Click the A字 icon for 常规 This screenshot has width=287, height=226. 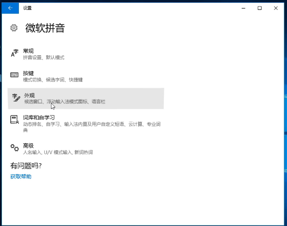(x=15, y=53)
